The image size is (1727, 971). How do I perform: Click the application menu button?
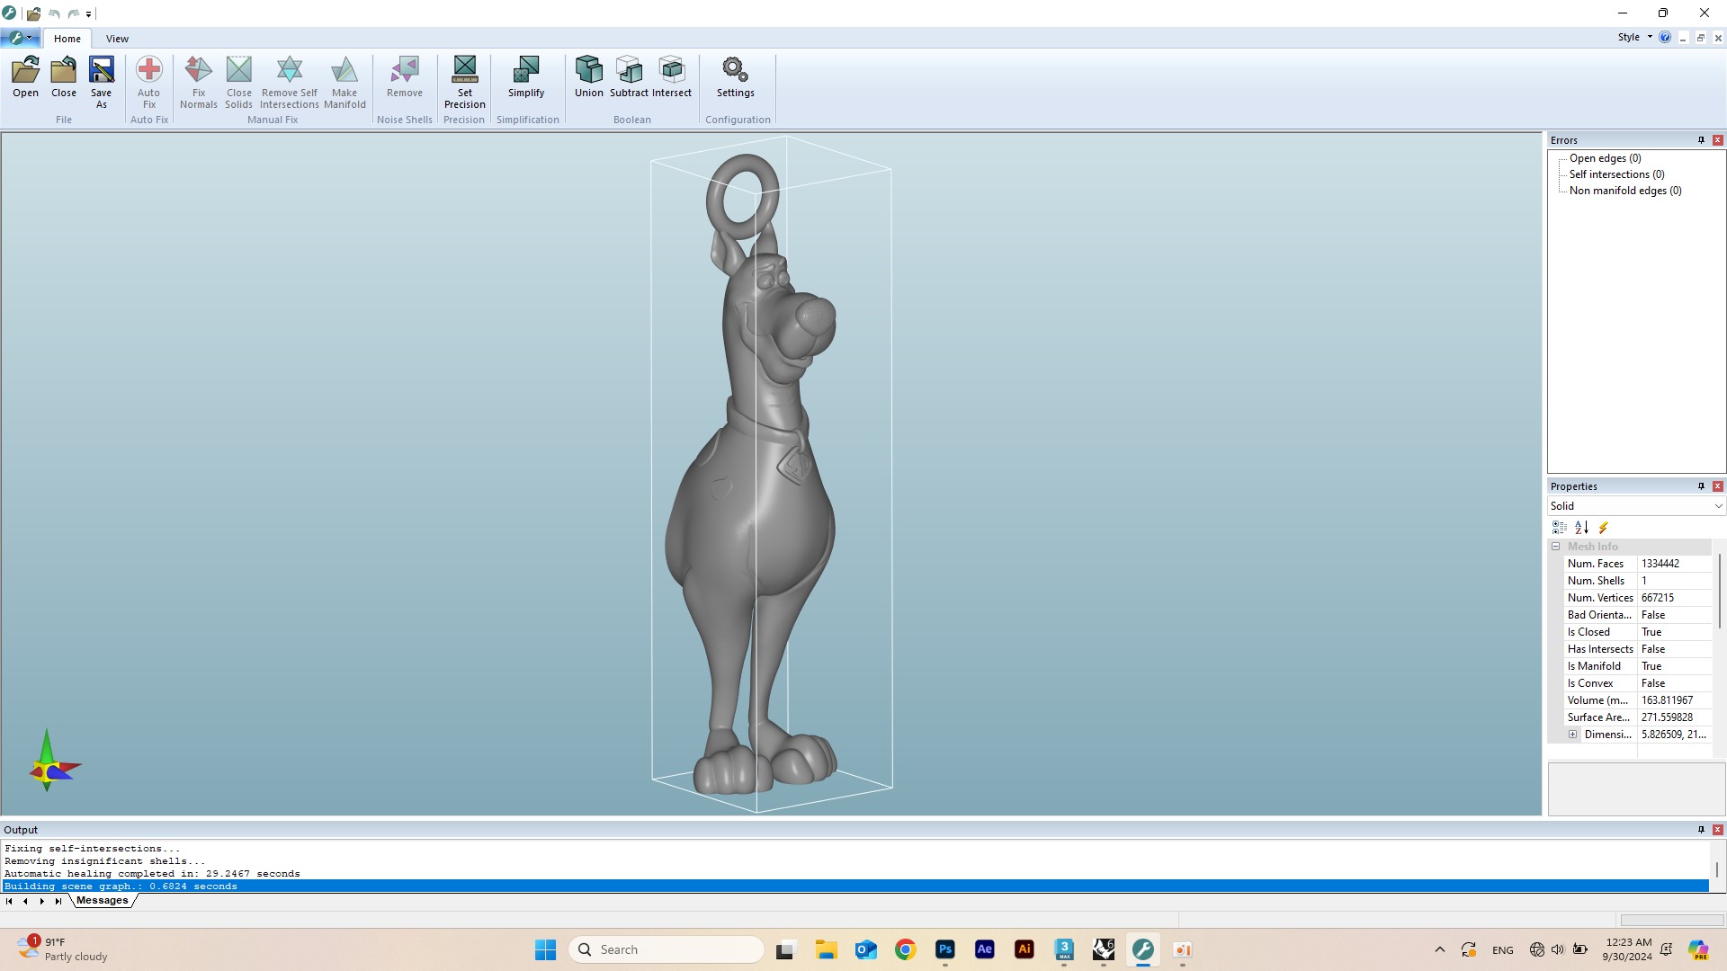tap(19, 38)
